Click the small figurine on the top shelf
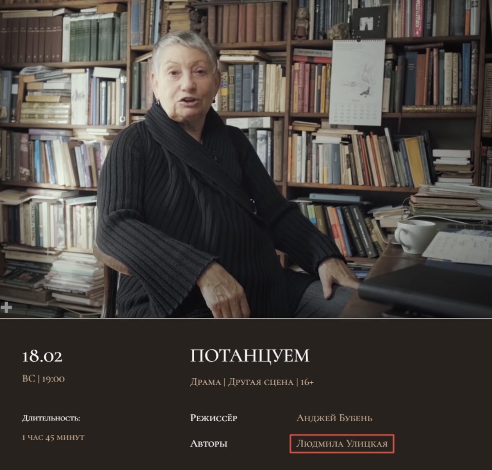The image size is (492, 470). click(301, 23)
